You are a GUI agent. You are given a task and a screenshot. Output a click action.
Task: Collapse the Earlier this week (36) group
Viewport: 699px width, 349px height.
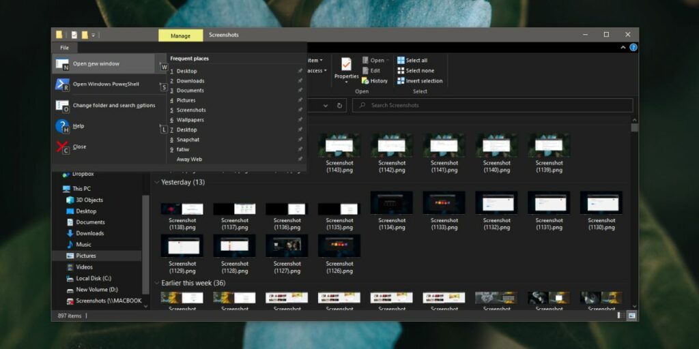[x=157, y=283]
